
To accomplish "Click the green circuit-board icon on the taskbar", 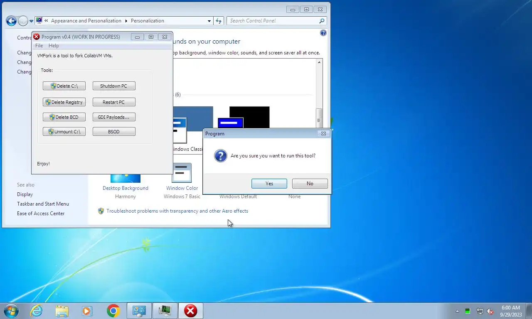I will coord(165,311).
